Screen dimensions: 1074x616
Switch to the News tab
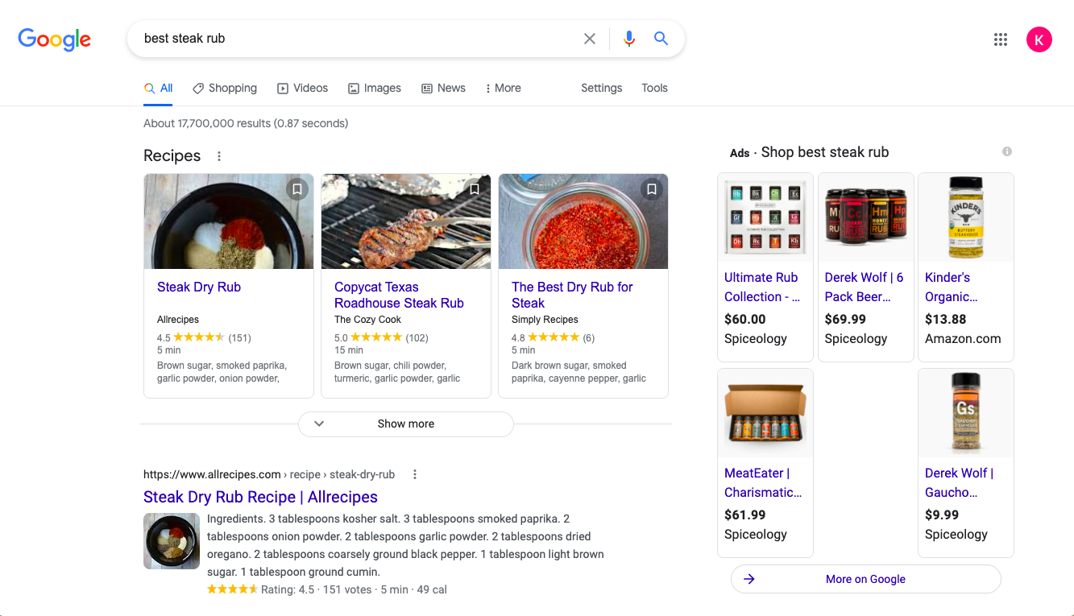pyautogui.click(x=443, y=89)
